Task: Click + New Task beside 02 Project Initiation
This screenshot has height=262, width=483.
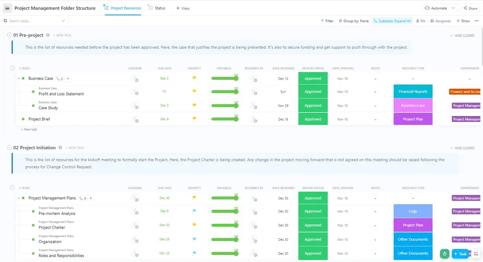Action: [x=75, y=148]
